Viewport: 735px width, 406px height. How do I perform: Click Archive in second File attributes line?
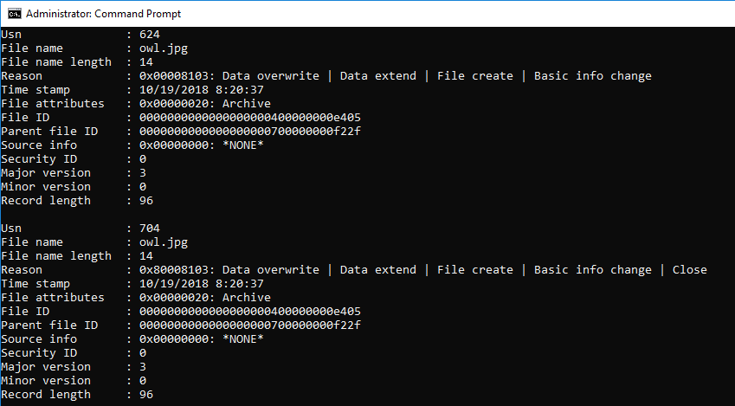click(247, 298)
